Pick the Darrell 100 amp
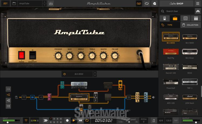This screenshot has width=202, height=124. (x=171, y=67)
